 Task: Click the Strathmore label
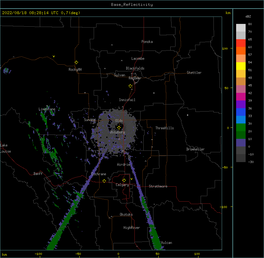(158, 186)
